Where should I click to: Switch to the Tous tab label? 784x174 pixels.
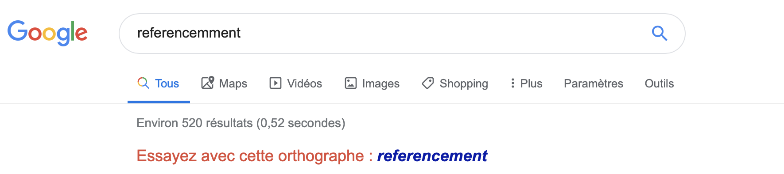167,83
